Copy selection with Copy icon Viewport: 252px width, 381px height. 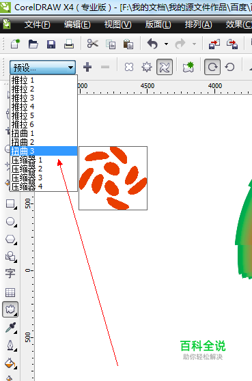point(111,44)
